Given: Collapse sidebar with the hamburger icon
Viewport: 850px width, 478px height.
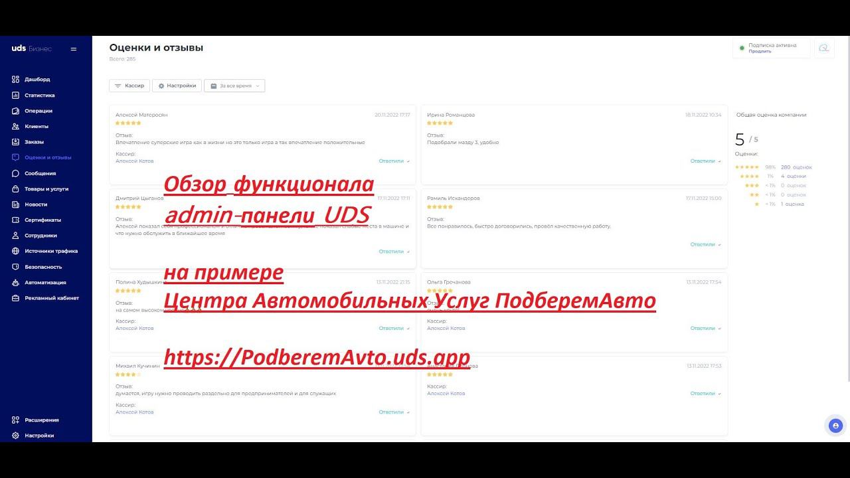Looking at the screenshot, I should click(x=74, y=49).
